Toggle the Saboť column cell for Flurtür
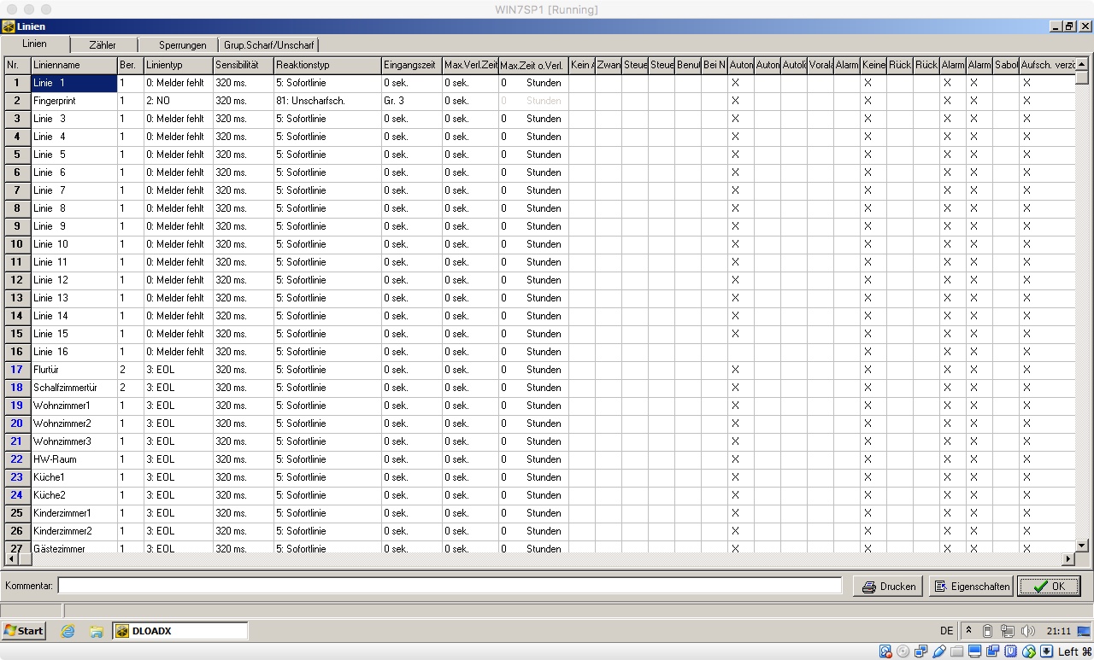This screenshot has width=1094, height=660. click(1005, 370)
